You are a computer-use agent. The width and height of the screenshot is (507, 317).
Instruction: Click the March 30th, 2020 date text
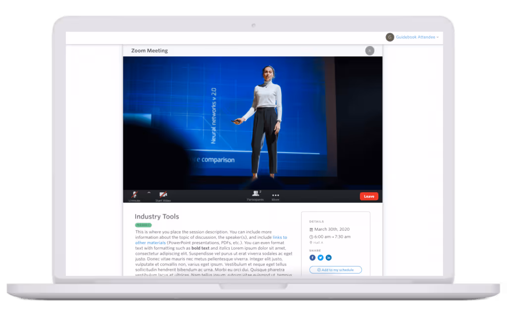pyautogui.click(x=332, y=229)
